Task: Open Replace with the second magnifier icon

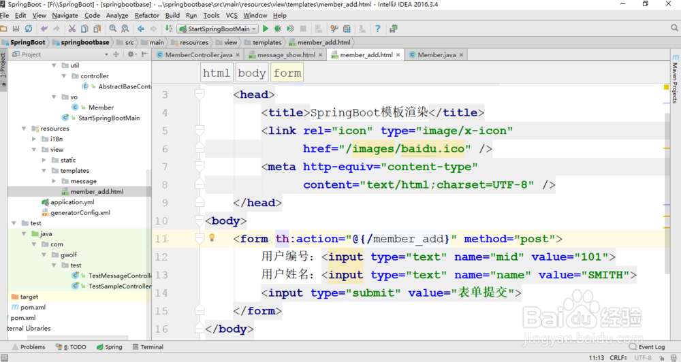Action: [125, 29]
